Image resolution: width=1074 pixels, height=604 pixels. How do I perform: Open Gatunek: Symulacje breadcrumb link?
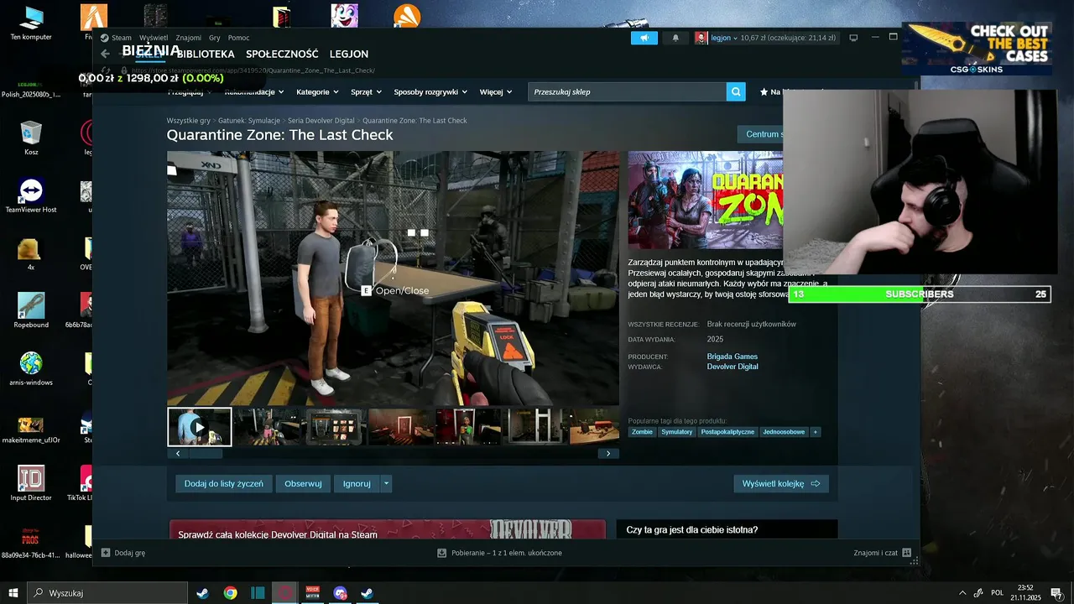(249, 121)
